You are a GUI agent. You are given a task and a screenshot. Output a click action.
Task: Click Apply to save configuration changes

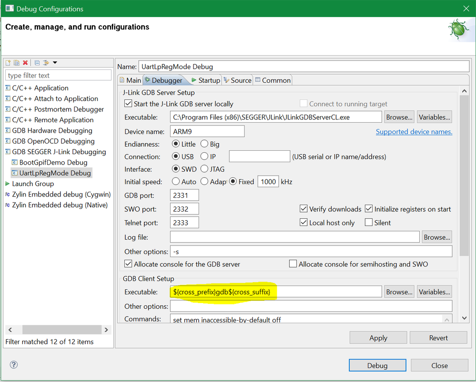pyautogui.click(x=378, y=337)
